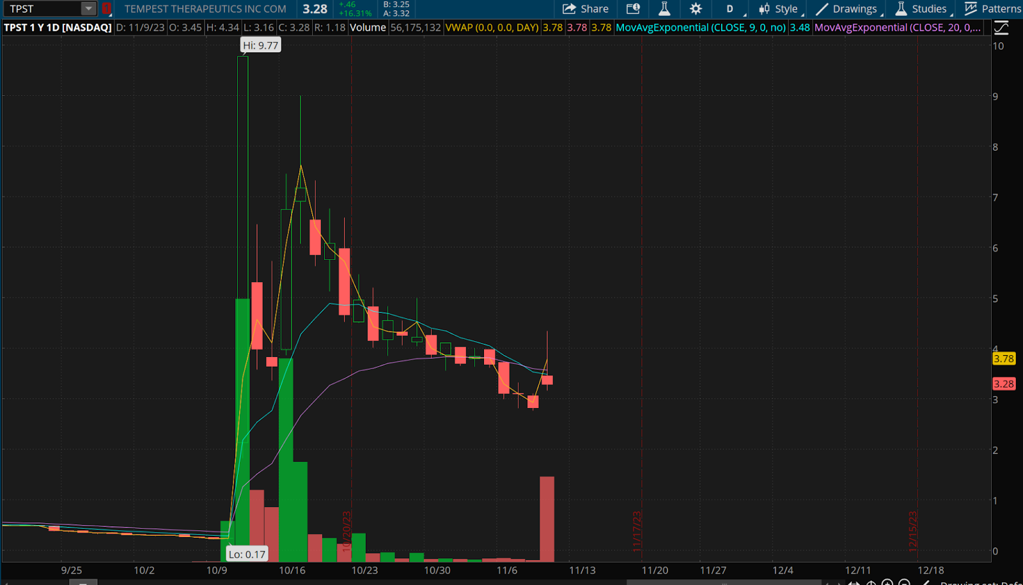The image size is (1023, 585).
Task: Click the 3.78 VWAP price bubble
Action: (x=1003, y=359)
